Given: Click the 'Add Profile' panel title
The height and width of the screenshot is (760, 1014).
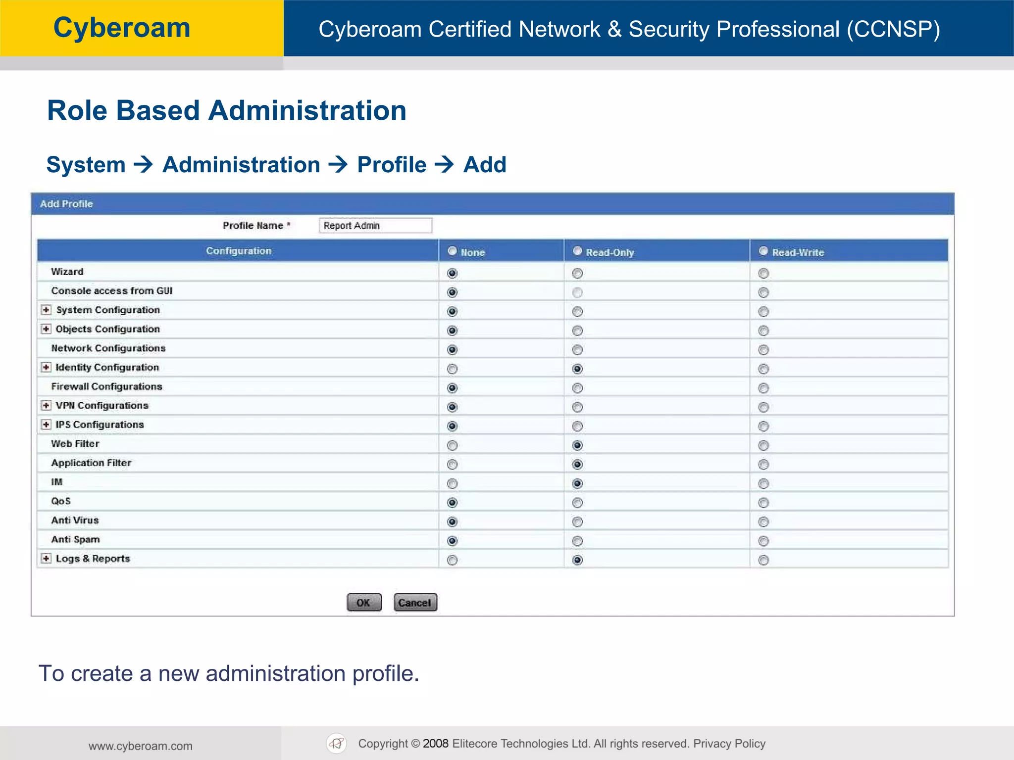Looking at the screenshot, I should (66, 204).
